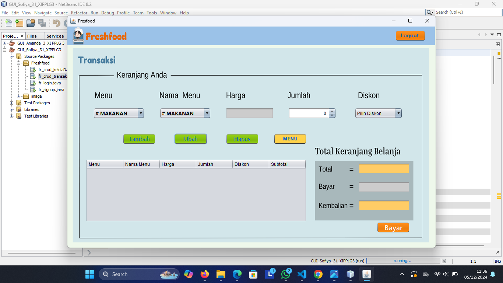The width and height of the screenshot is (503, 283).
Task: Click the Open Project toolbar icon
Action: (31, 23)
